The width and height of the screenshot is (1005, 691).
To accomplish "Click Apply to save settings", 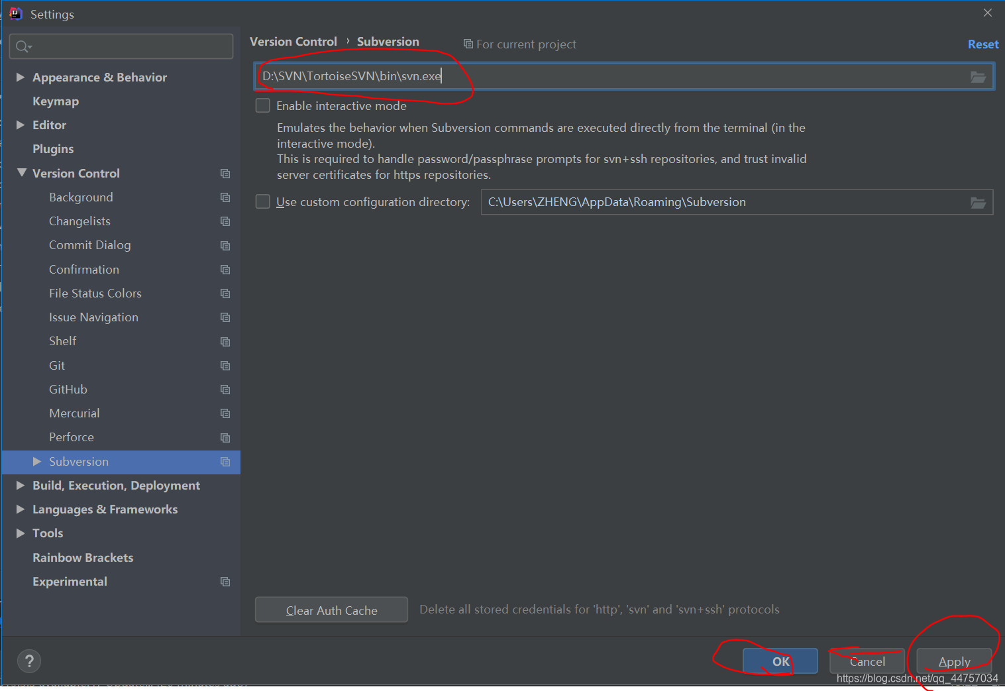I will (954, 661).
